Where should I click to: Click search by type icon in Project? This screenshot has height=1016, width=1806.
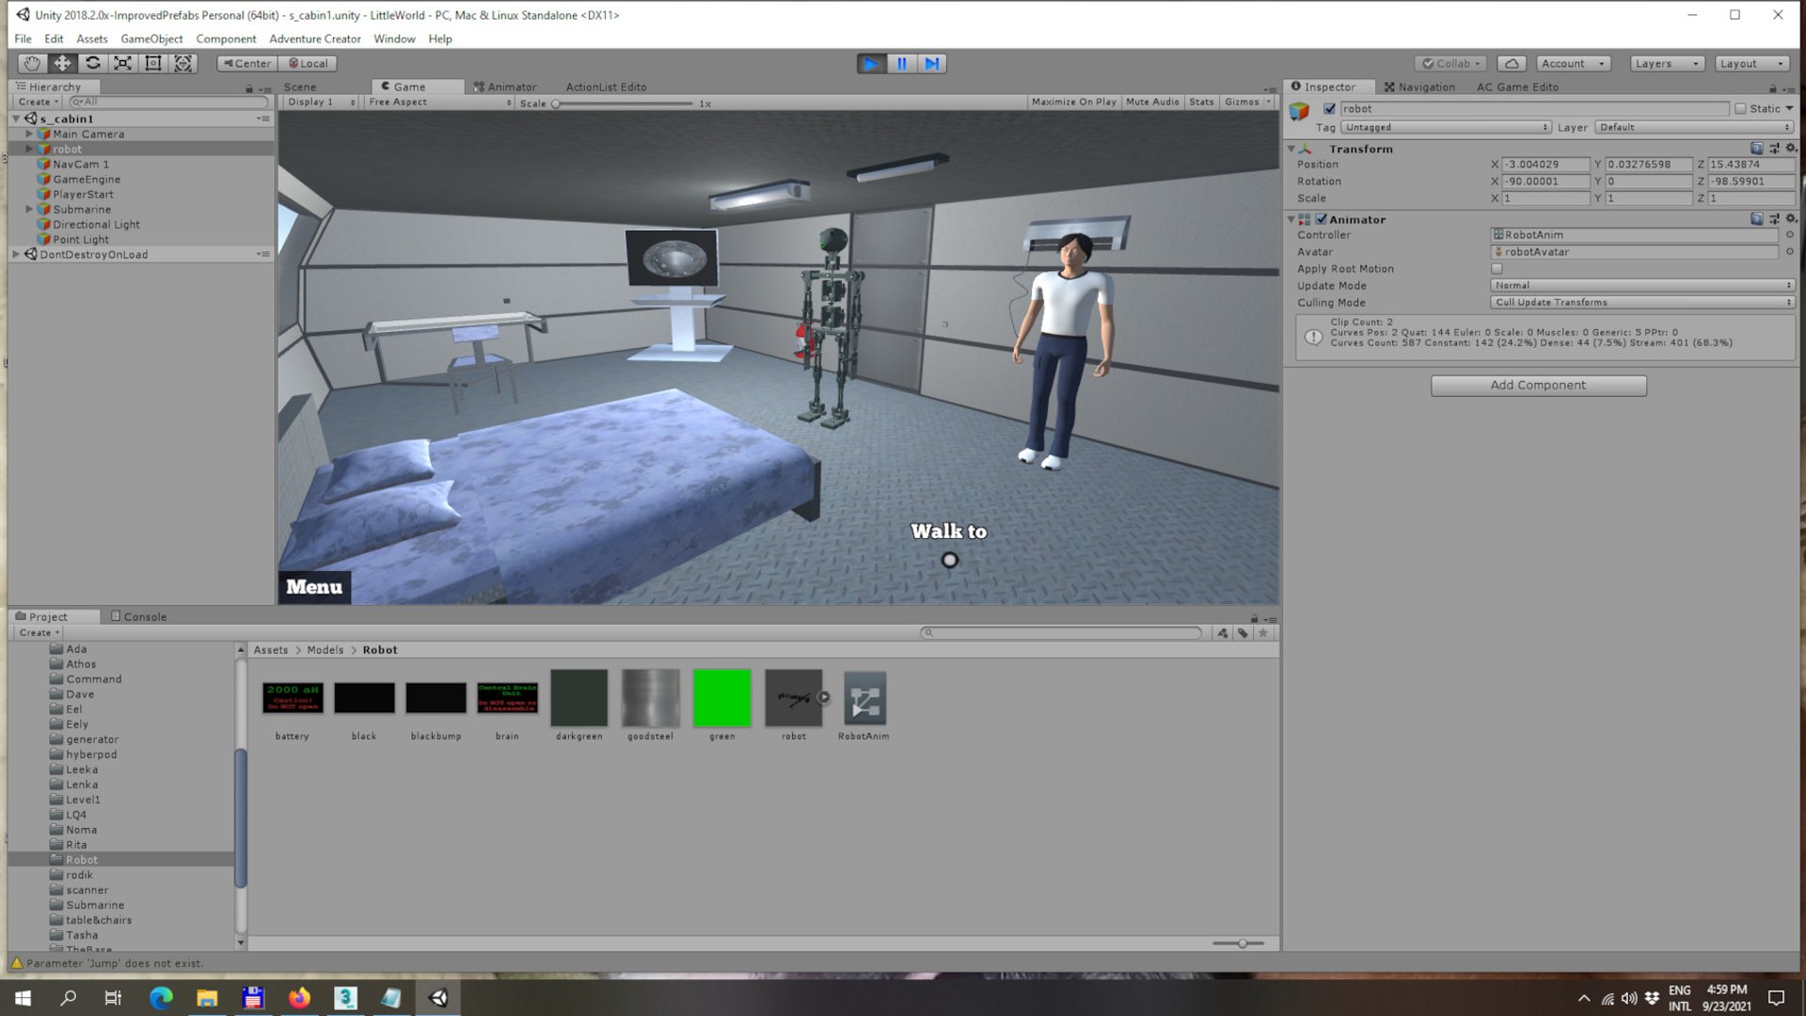1223,633
